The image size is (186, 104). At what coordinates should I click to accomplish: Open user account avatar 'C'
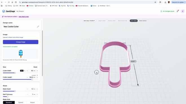tap(183, 11)
